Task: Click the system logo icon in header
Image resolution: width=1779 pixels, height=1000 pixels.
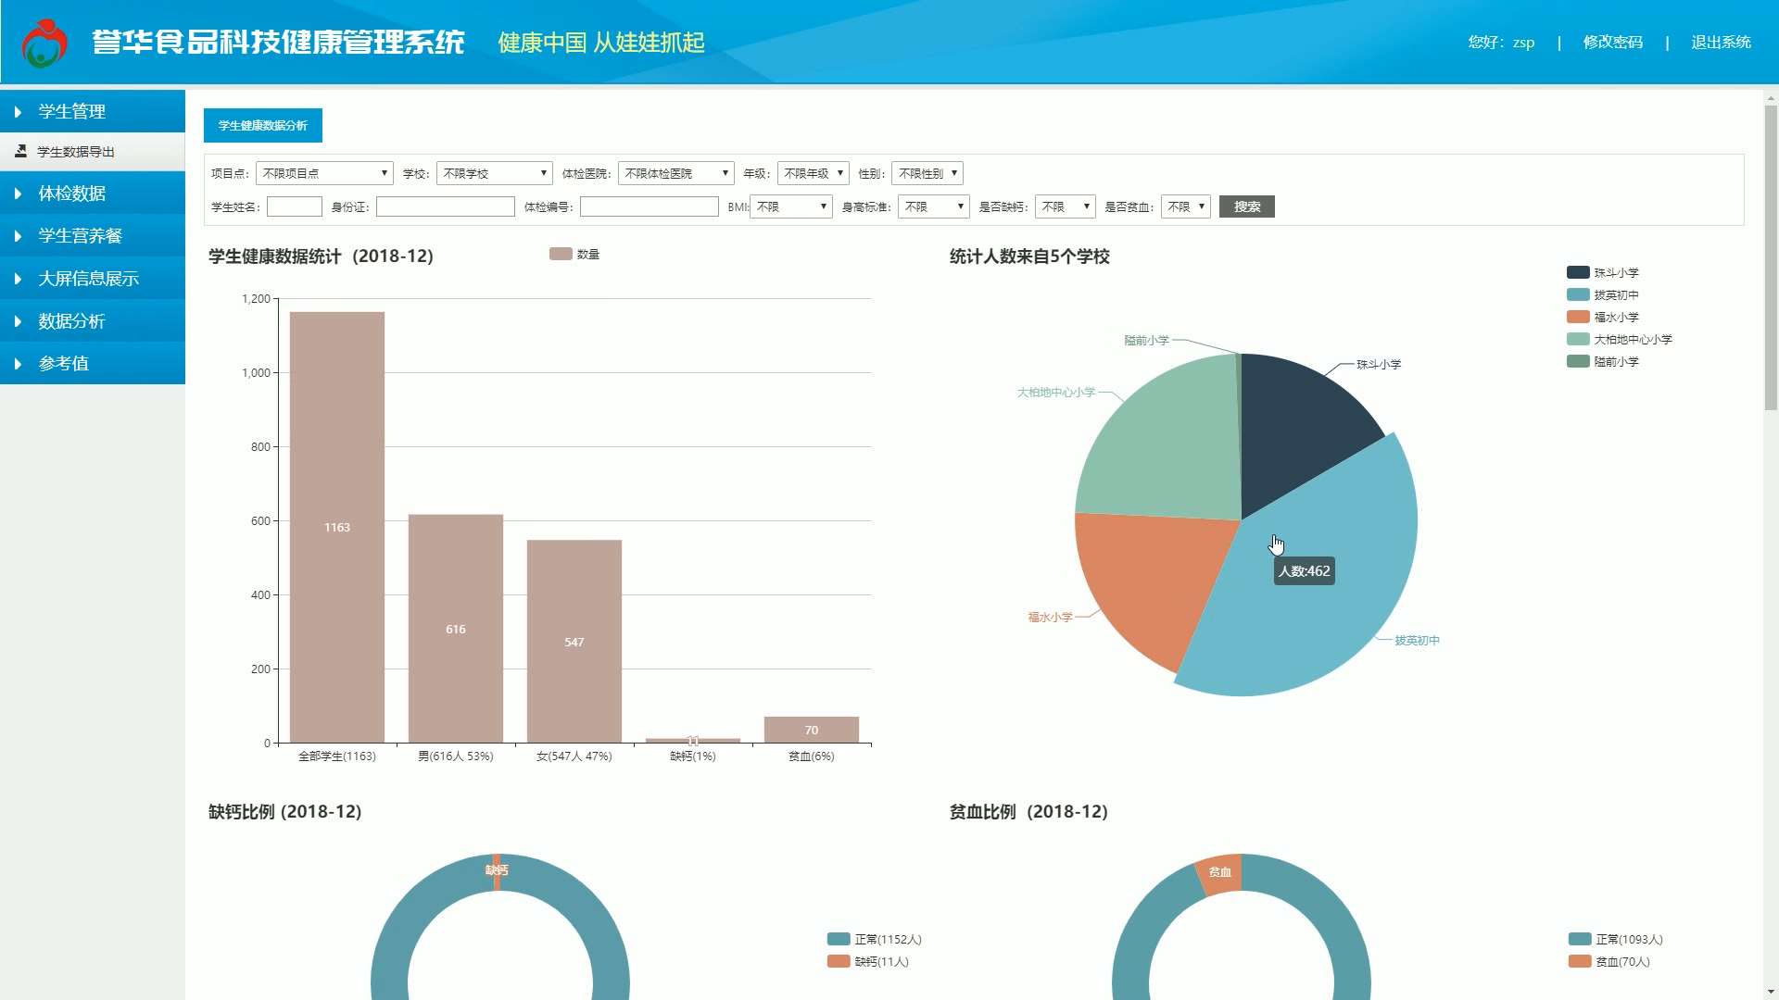Action: tap(44, 43)
